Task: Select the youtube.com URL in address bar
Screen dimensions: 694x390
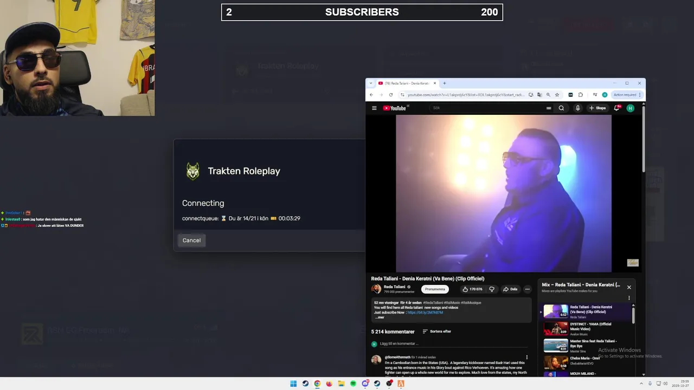Action: (x=466, y=95)
